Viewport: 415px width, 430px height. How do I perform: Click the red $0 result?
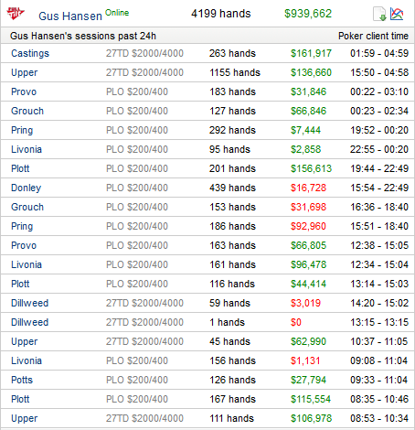(296, 322)
